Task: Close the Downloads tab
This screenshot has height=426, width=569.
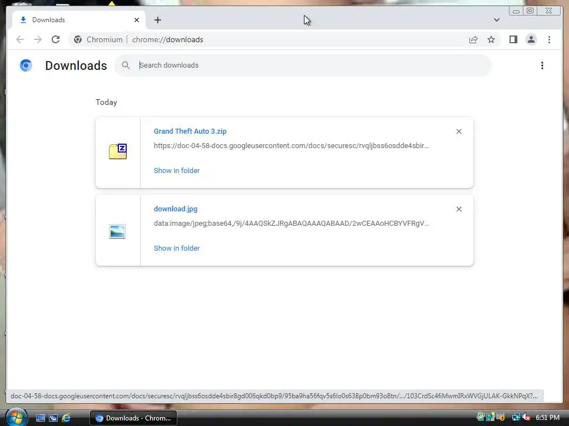Action: [137, 20]
